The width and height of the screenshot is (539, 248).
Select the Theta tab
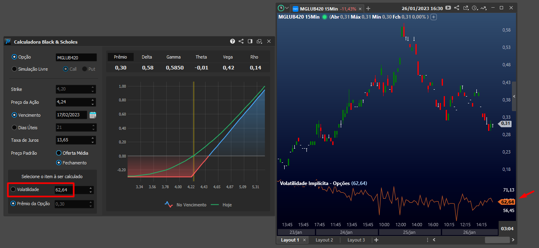coord(201,57)
